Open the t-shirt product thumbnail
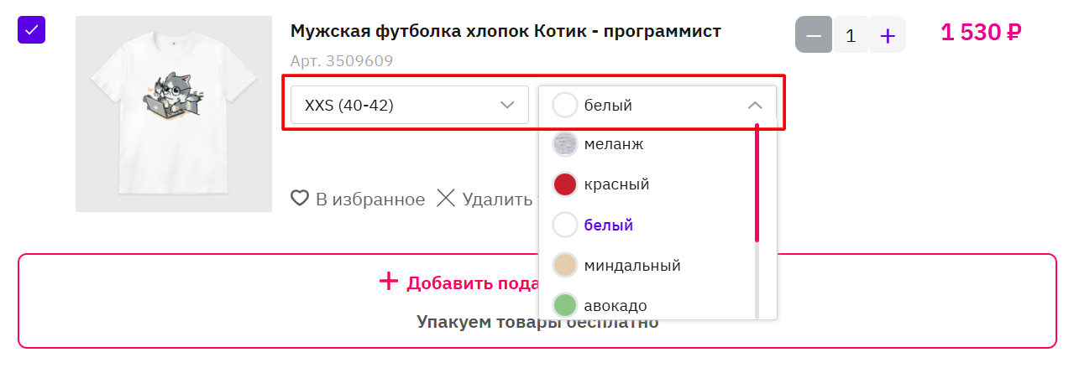The image size is (1074, 373). pyautogui.click(x=174, y=114)
